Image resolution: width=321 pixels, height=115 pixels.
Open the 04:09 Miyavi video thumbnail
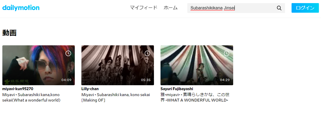point(39,65)
